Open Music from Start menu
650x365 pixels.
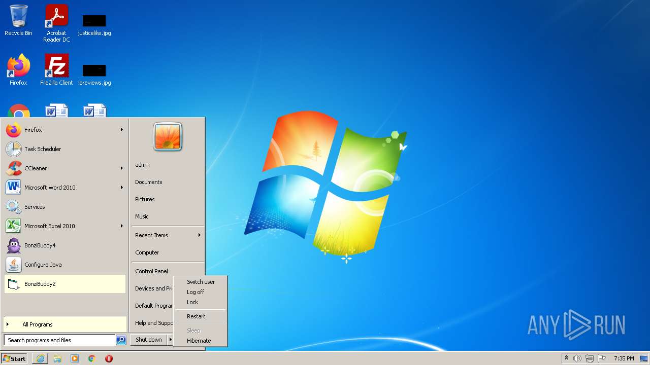168,216
